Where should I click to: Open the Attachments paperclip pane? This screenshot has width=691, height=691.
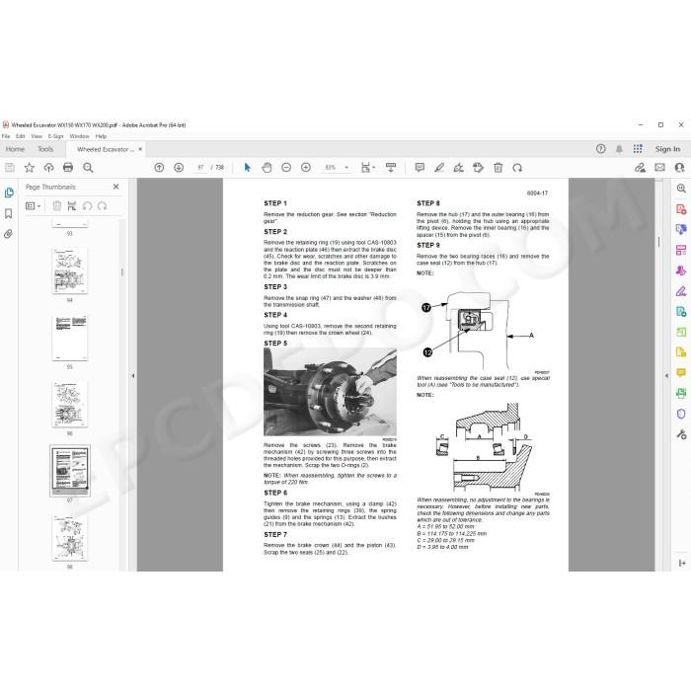(x=8, y=234)
